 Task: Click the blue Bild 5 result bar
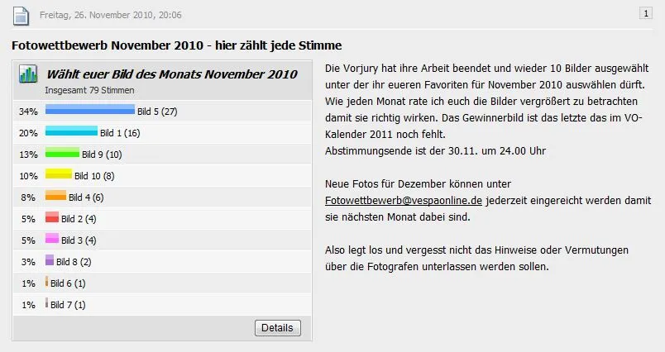click(x=89, y=110)
